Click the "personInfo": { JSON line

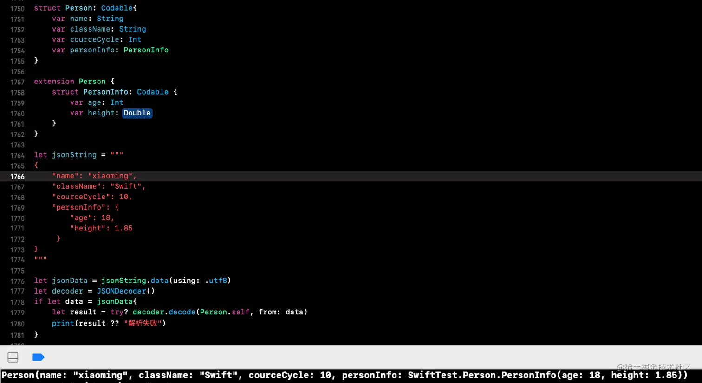85,207
